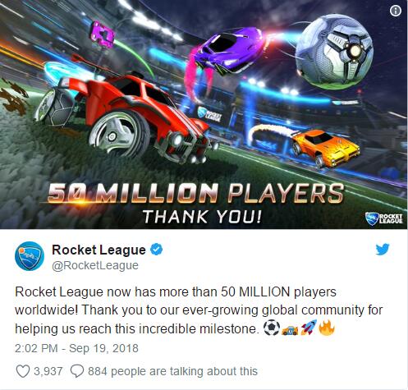Viewport: 408px width, 390px height.
Task: Click the rocket emoji in tweet
Action: point(309,328)
